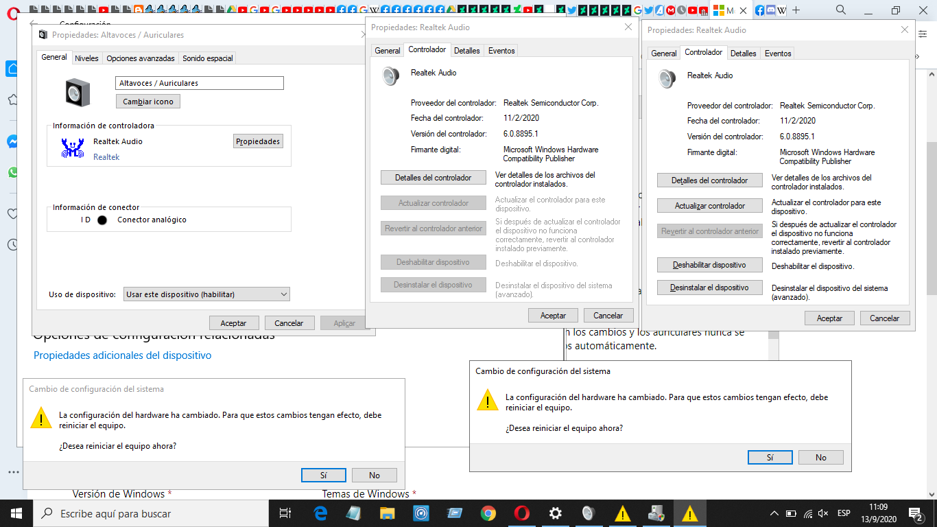Open 'Propiedades adicionales del dispositivo' link
The width and height of the screenshot is (937, 527).
[123, 355]
